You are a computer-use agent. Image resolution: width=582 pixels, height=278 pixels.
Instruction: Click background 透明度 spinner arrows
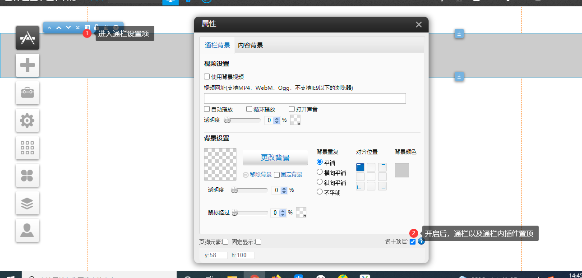point(284,190)
